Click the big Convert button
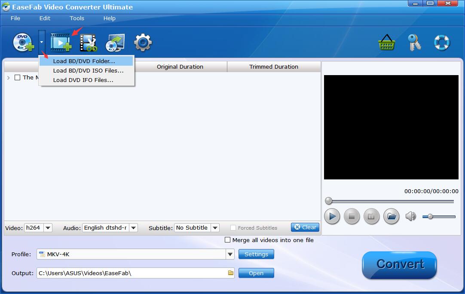The image size is (465, 294). tap(399, 265)
